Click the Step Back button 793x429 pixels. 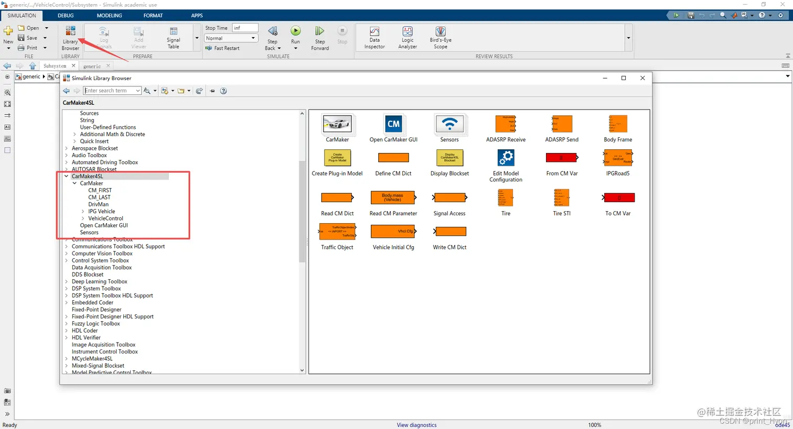pos(273,38)
